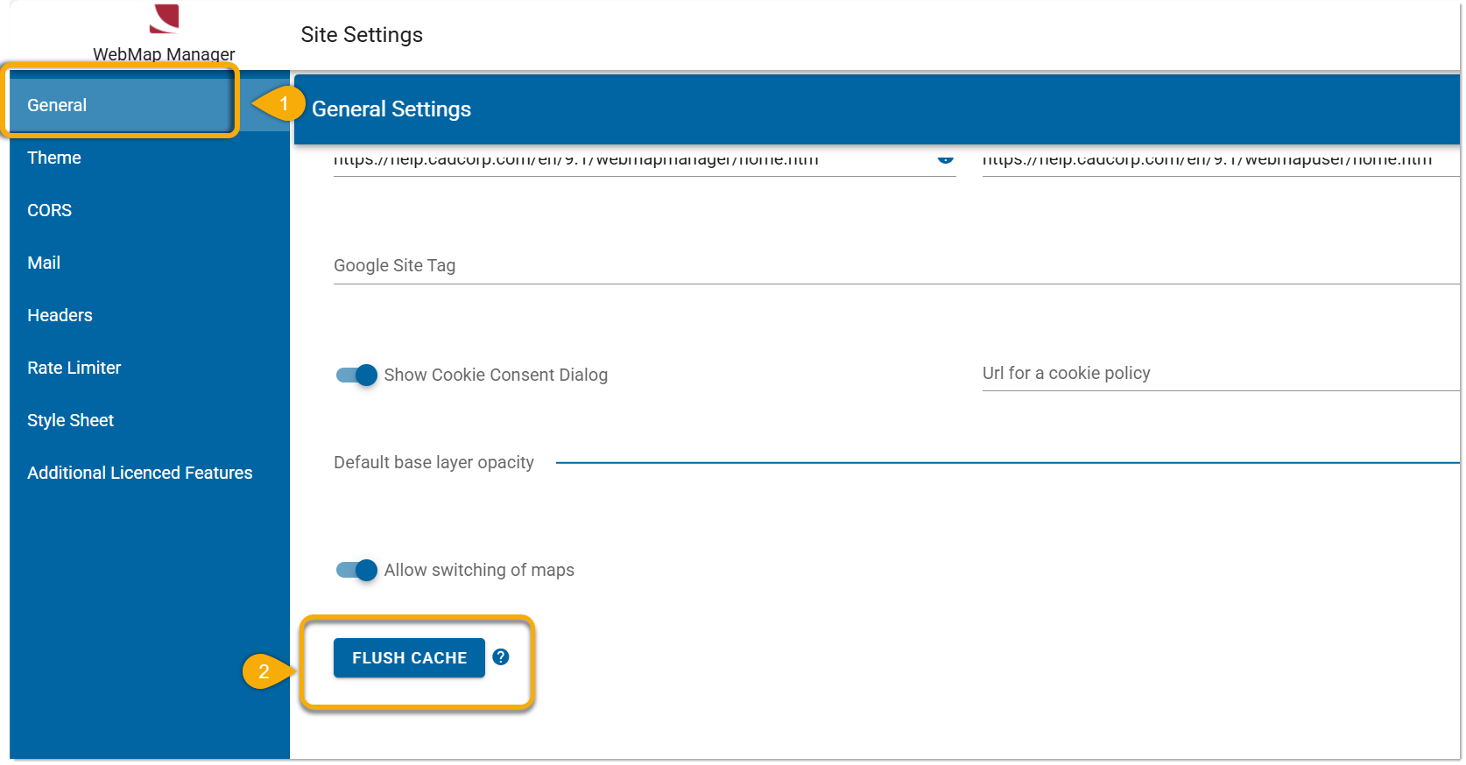
Task: Click the Url for a cookie policy field
Action: coord(1220,373)
